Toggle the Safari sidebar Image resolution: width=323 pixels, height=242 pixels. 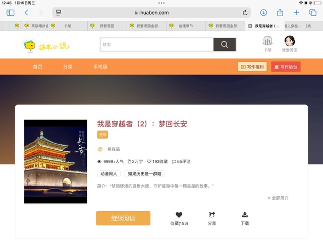coord(10,13)
